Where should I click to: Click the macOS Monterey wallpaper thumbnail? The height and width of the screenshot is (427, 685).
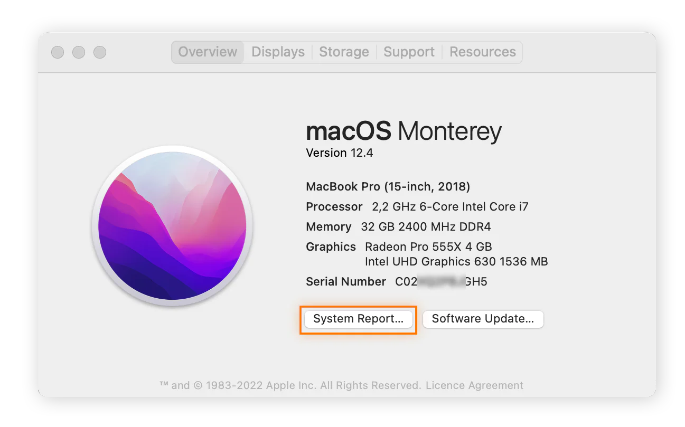[172, 227]
